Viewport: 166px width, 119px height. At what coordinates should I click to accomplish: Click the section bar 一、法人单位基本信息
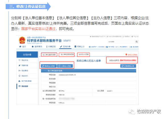coord(89,71)
